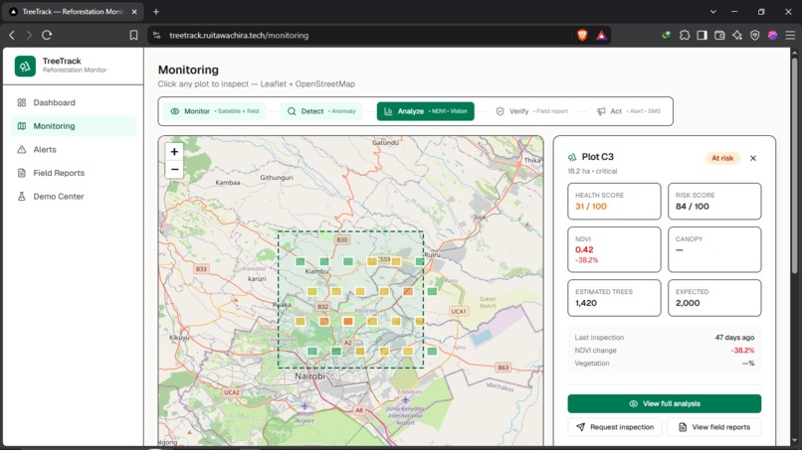Viewport: 802px width, 450px height.
Task: Go forward in the browser
Action: click(29, 35)
